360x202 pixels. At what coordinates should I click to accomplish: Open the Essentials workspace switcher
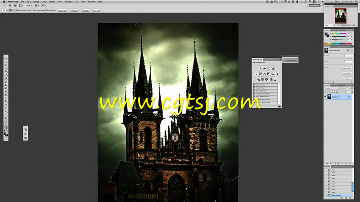click(x=315, y=5)
